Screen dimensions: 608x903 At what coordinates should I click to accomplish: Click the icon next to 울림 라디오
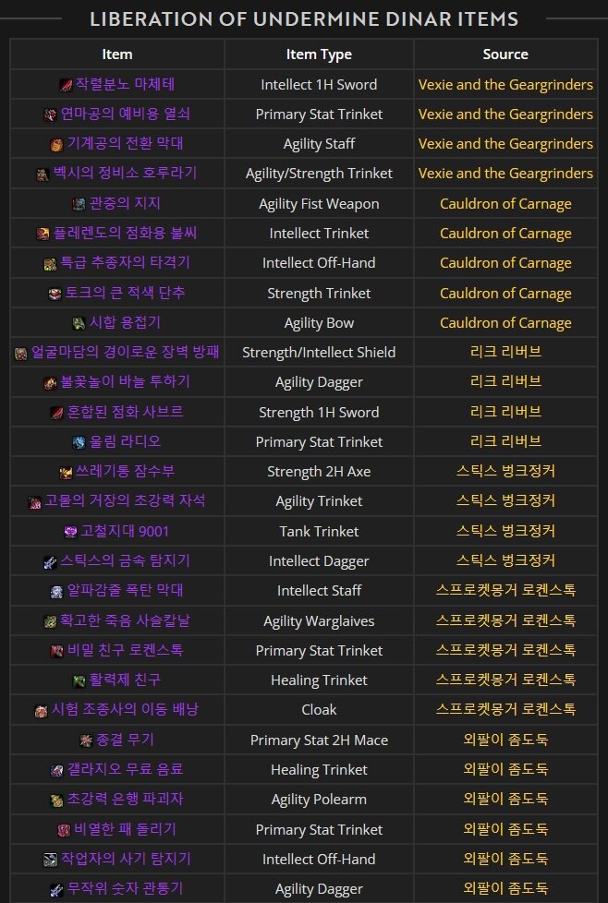(x=79, y=442)
